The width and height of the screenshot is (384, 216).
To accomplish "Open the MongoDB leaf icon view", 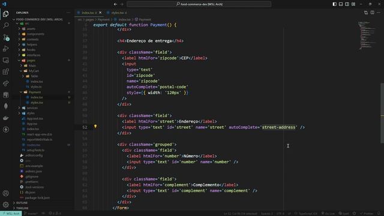I will pos(5,106).
